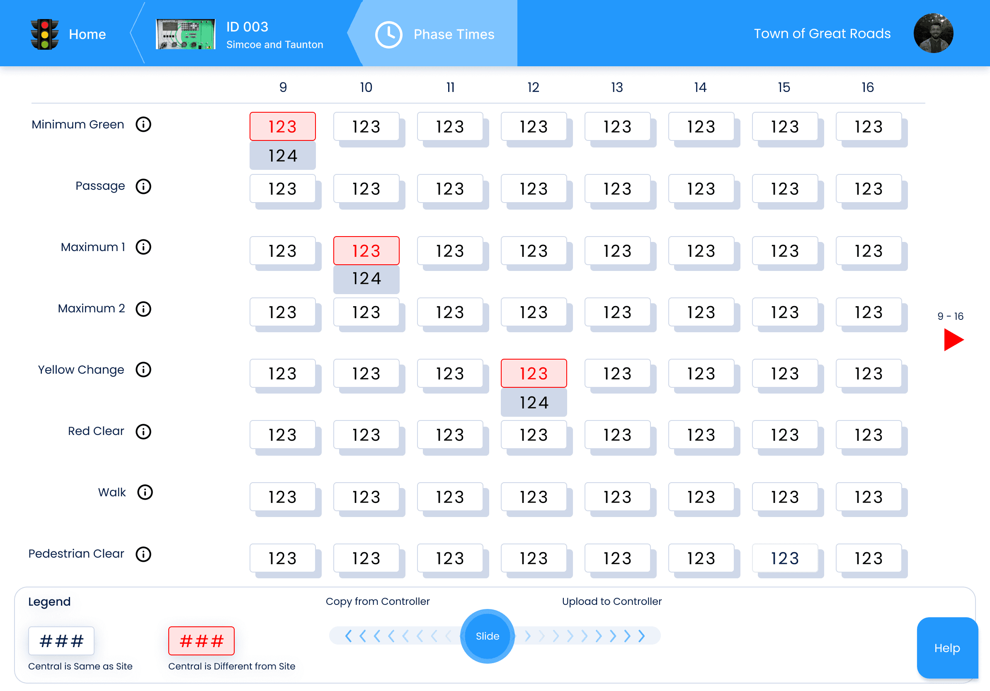Click the right chevrons toward Upload to Controller

pos(584,636)
